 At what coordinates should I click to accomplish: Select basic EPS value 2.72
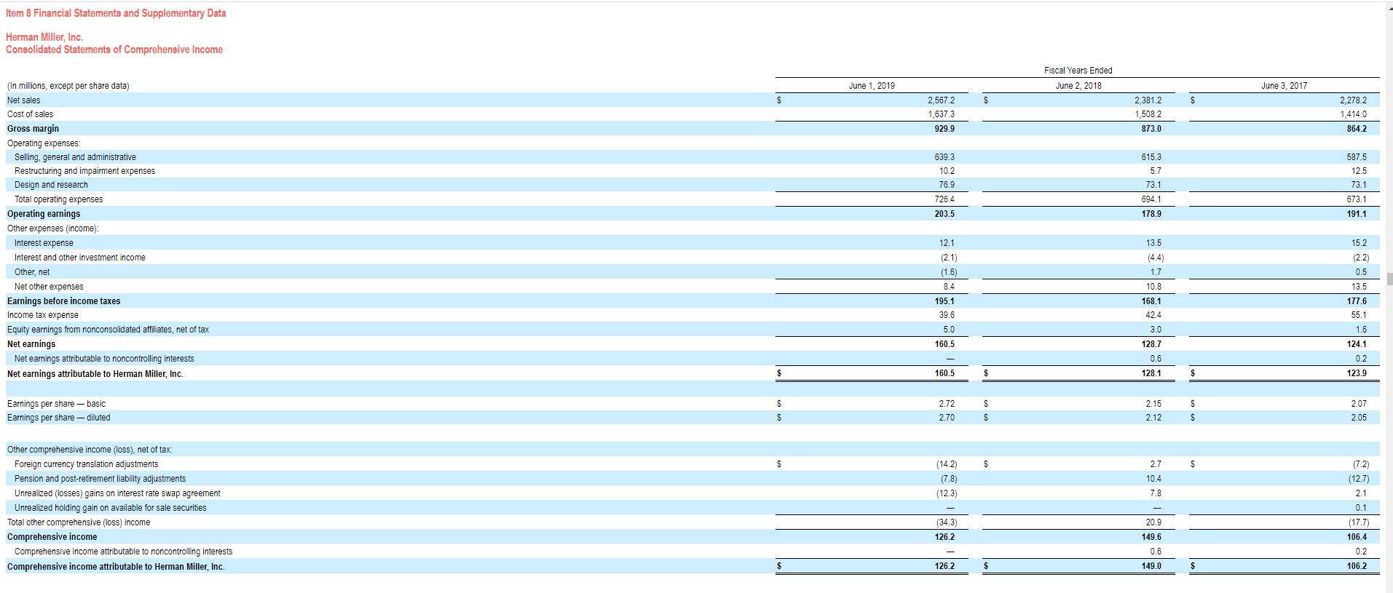947,404
